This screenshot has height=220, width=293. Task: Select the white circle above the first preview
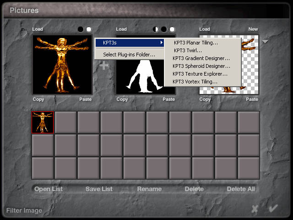(89, 29)
